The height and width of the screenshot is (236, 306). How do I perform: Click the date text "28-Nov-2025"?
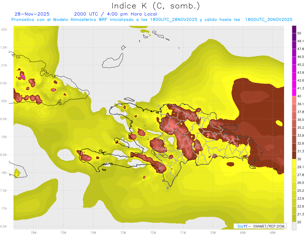(32, 14)
